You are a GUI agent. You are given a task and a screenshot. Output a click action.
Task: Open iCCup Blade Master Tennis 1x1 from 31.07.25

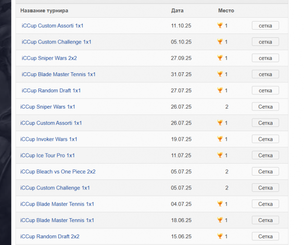pyautogui.click(x=58, y=74)
